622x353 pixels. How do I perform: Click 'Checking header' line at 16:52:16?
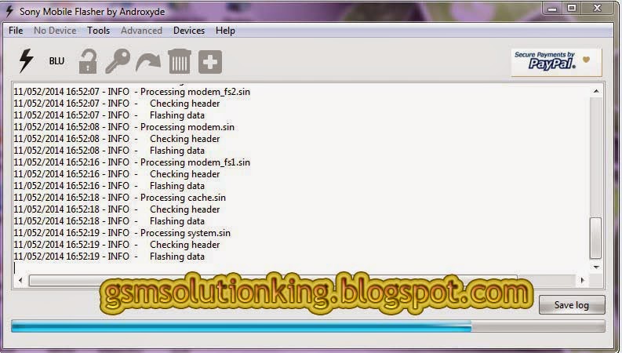[117, 174]
